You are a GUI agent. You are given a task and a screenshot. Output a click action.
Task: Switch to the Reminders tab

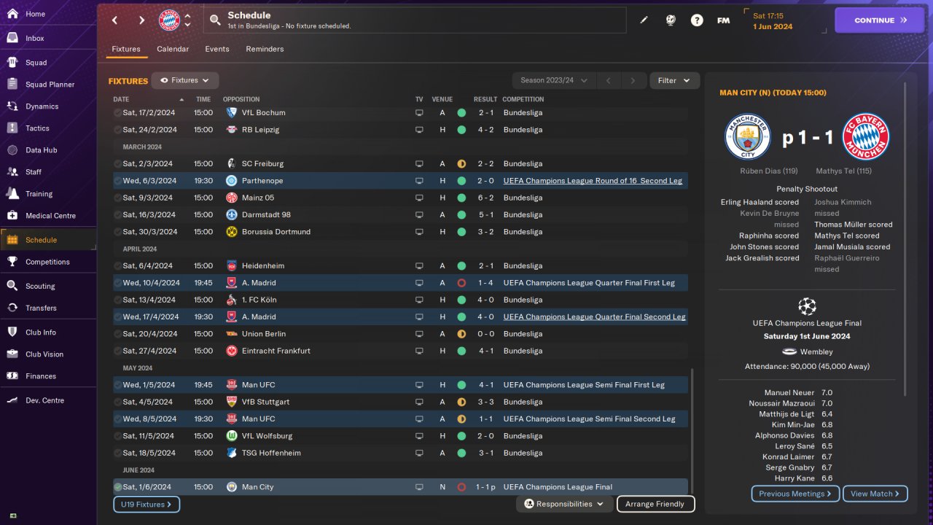tap(265, 49)
